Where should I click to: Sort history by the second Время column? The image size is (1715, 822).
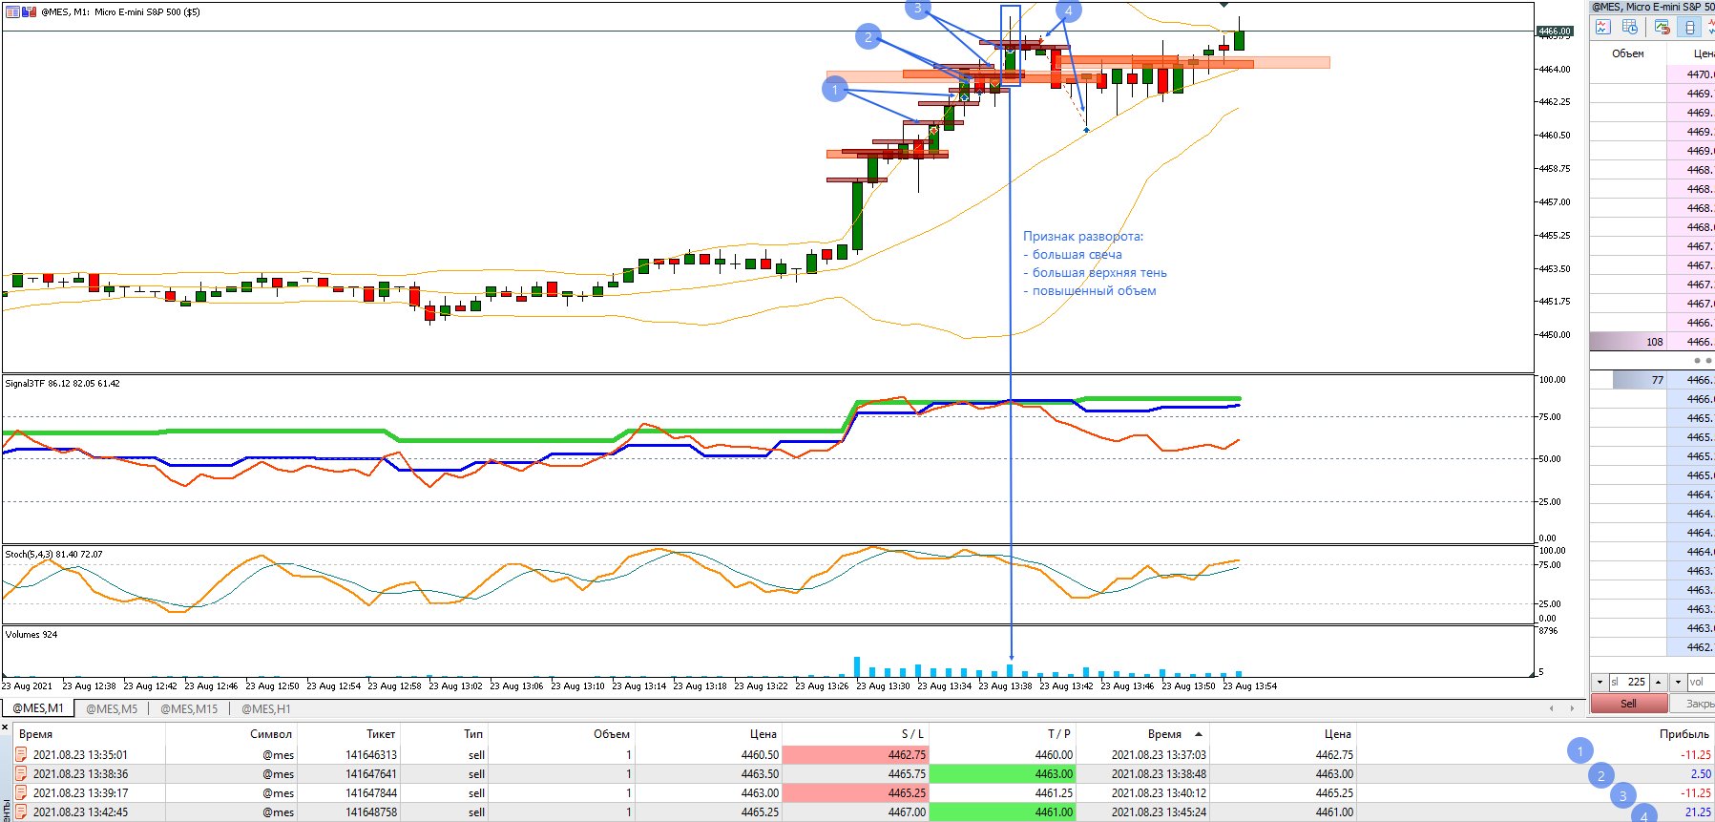click(1164, 734)
